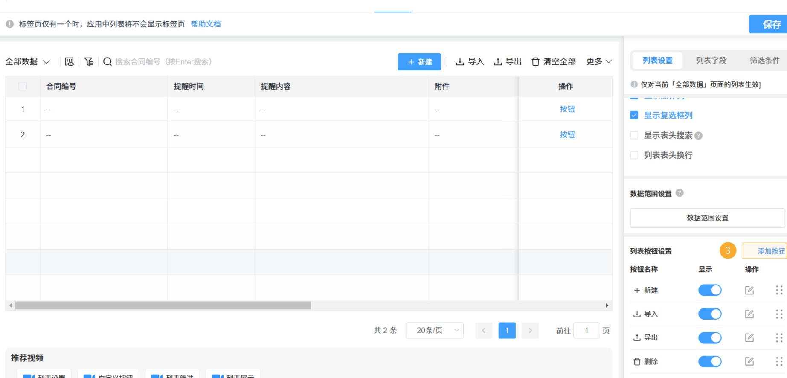Click 导出 in the toolbar
787x378 pixels.
508,62
